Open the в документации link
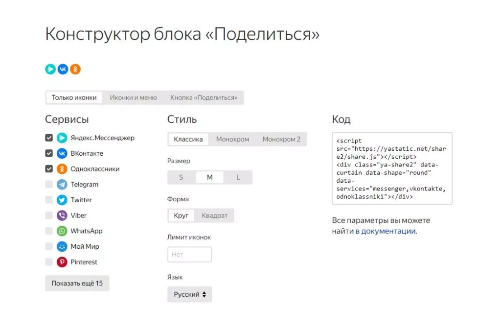501x333 pixels. pyautogui.click(x=386, y=231)
